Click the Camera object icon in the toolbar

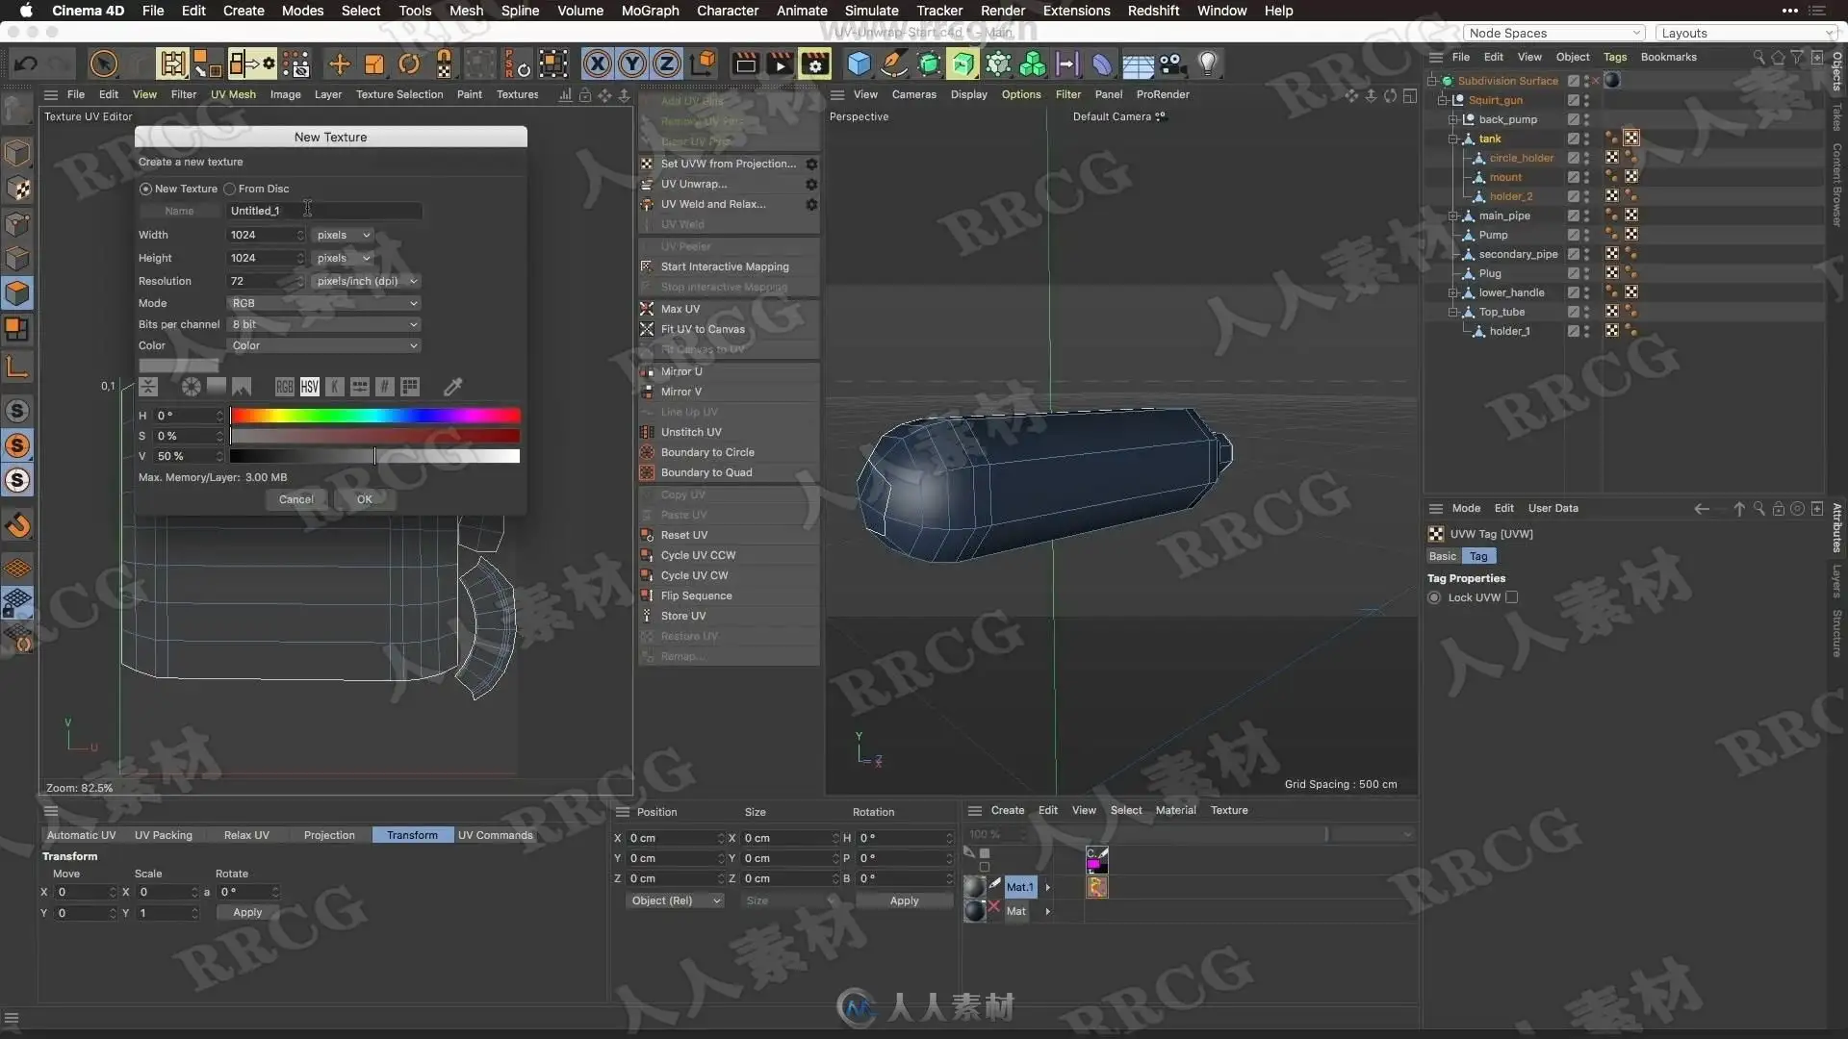tap(1171, 64)
